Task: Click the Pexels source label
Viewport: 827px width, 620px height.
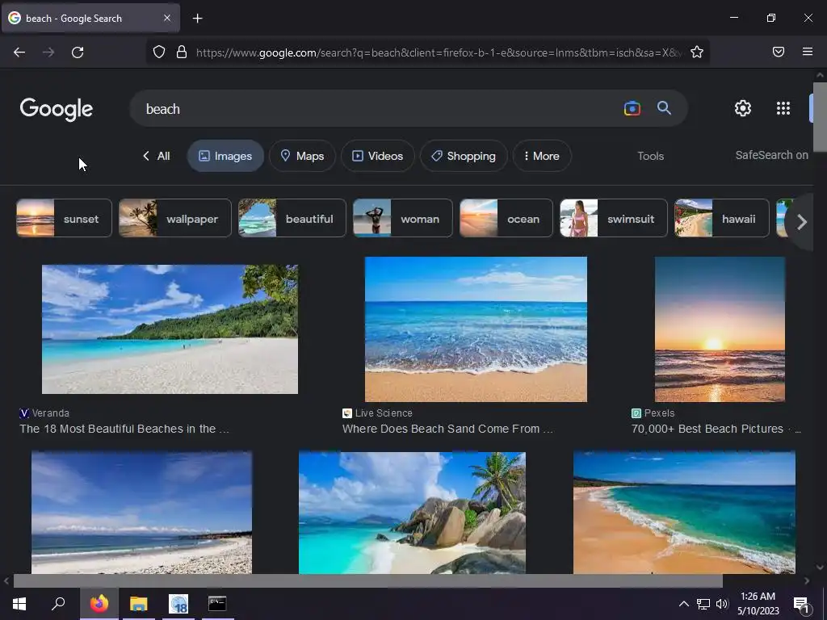Action: [659, 413]
